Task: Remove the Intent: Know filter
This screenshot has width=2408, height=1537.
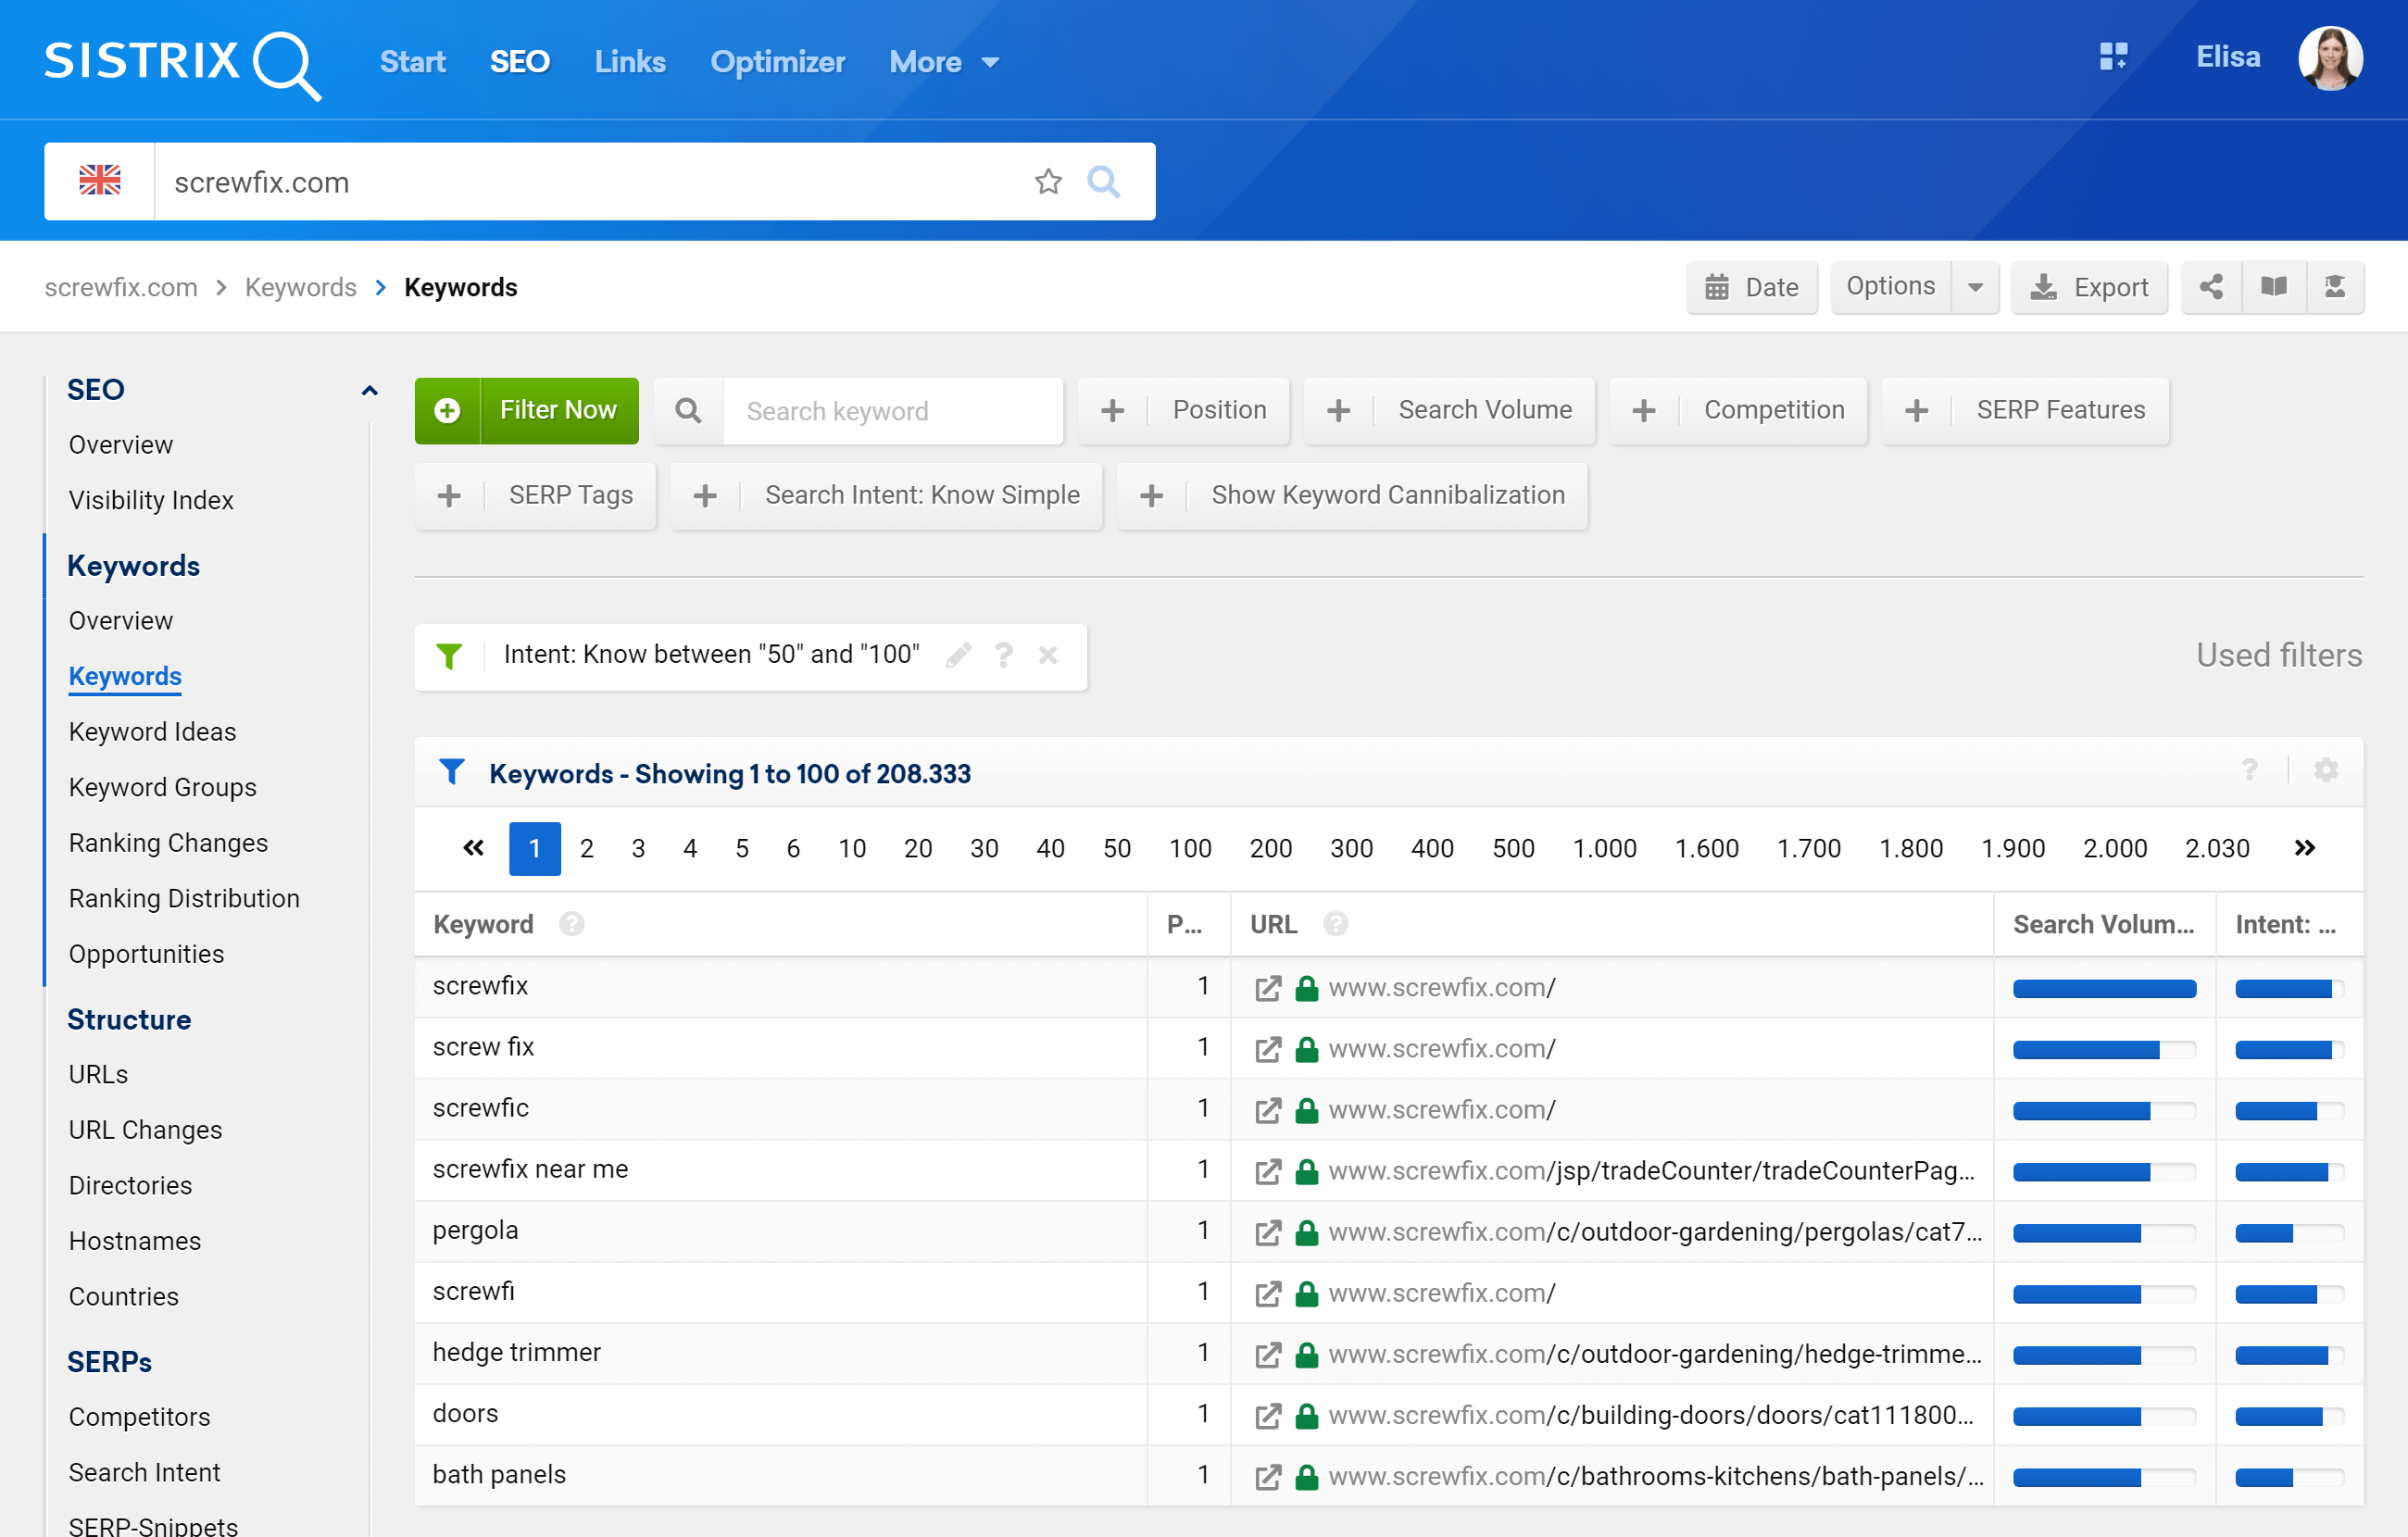Action: [x=1048, y=655]
